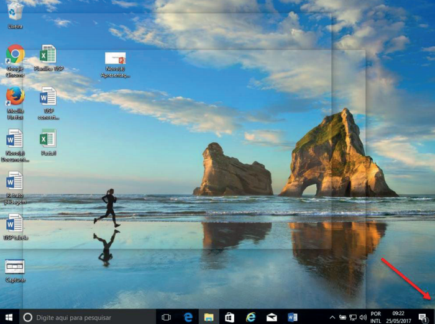Open Task View from the taskbar
This screenshot has width=435, height=324.
166,317
